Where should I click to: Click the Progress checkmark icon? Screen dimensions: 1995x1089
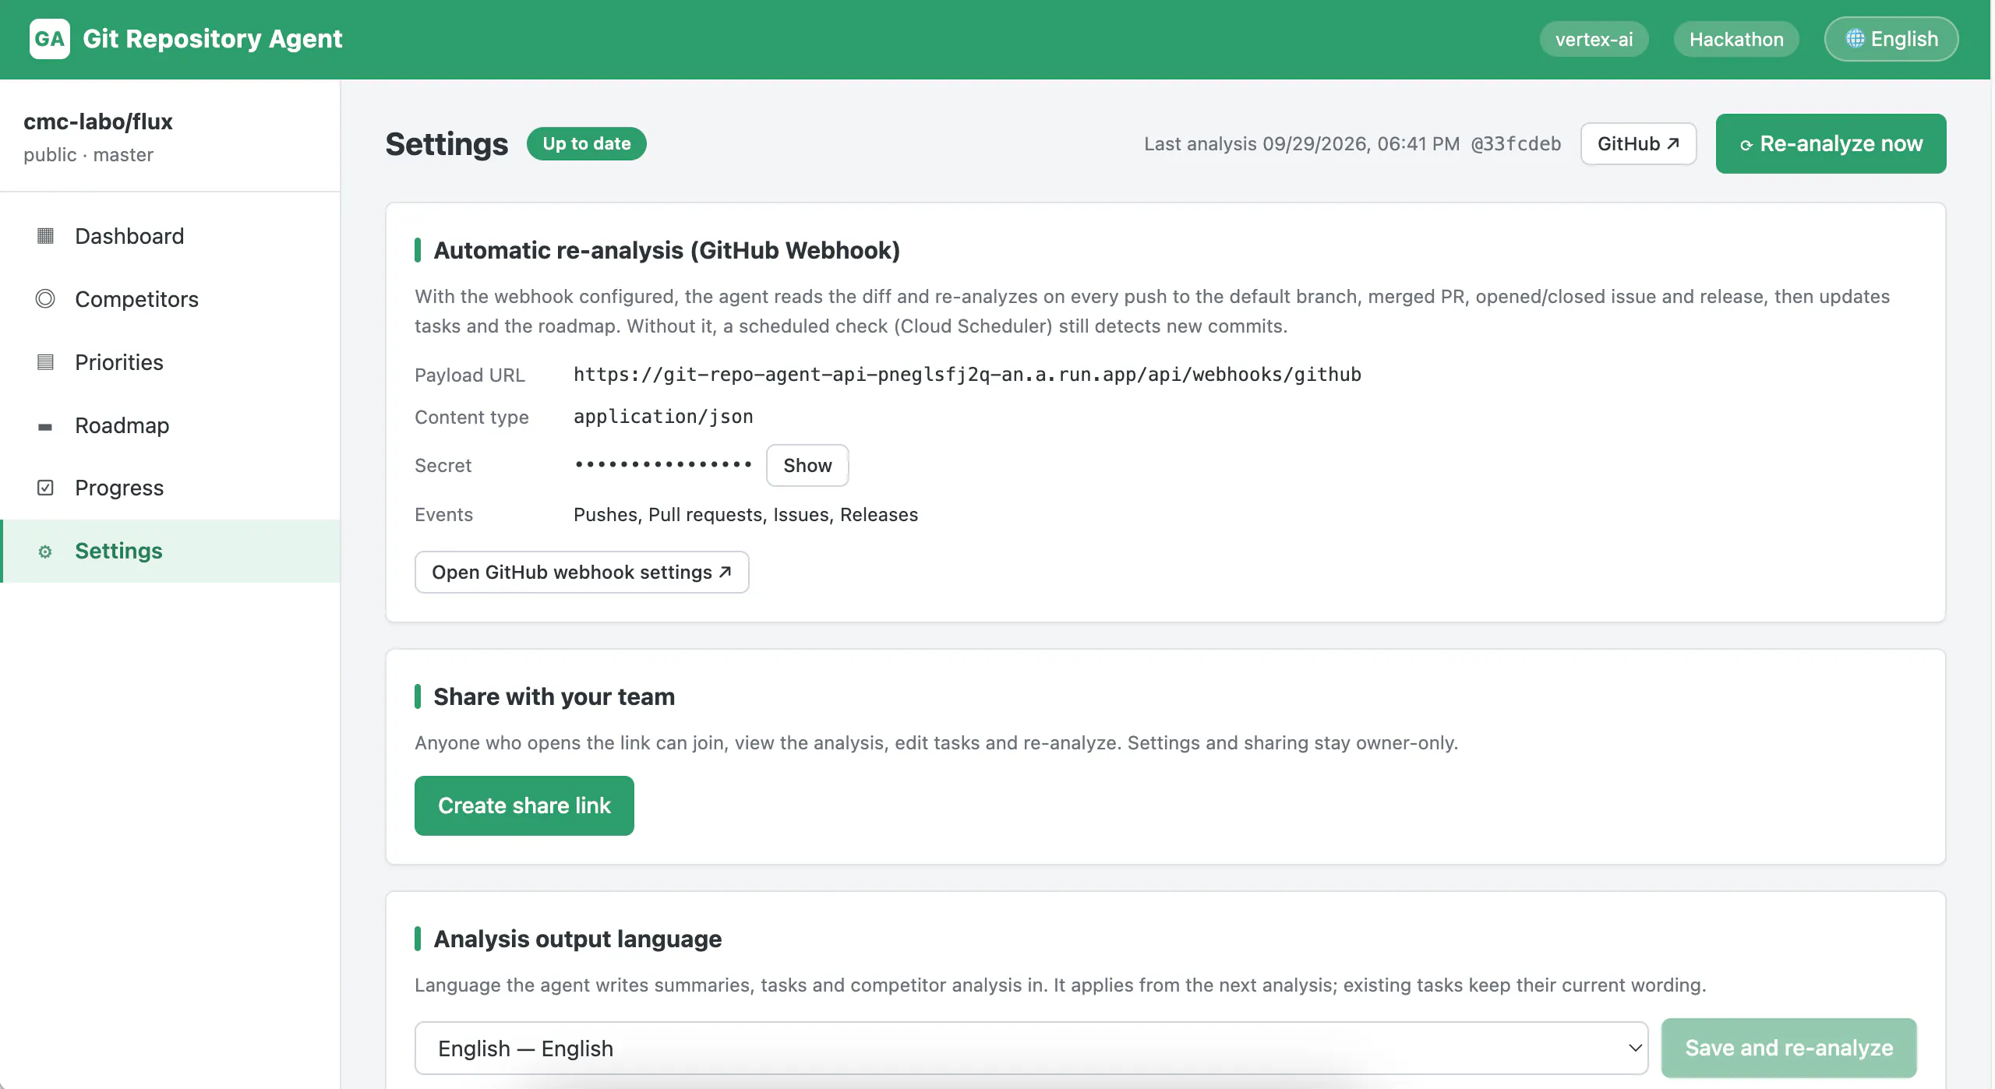click(x=45, y=488)
